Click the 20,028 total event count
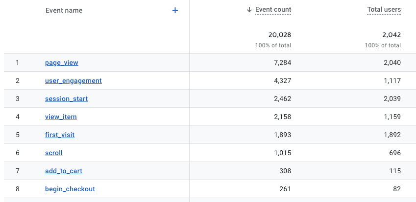This screenshot has width=416, height=202. pyautogui.click(x=280, y=35)
